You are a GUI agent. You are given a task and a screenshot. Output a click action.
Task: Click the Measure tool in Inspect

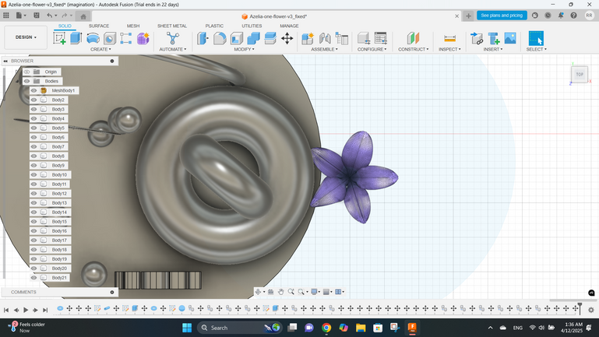pyautogui.click(x=449, y=38)
